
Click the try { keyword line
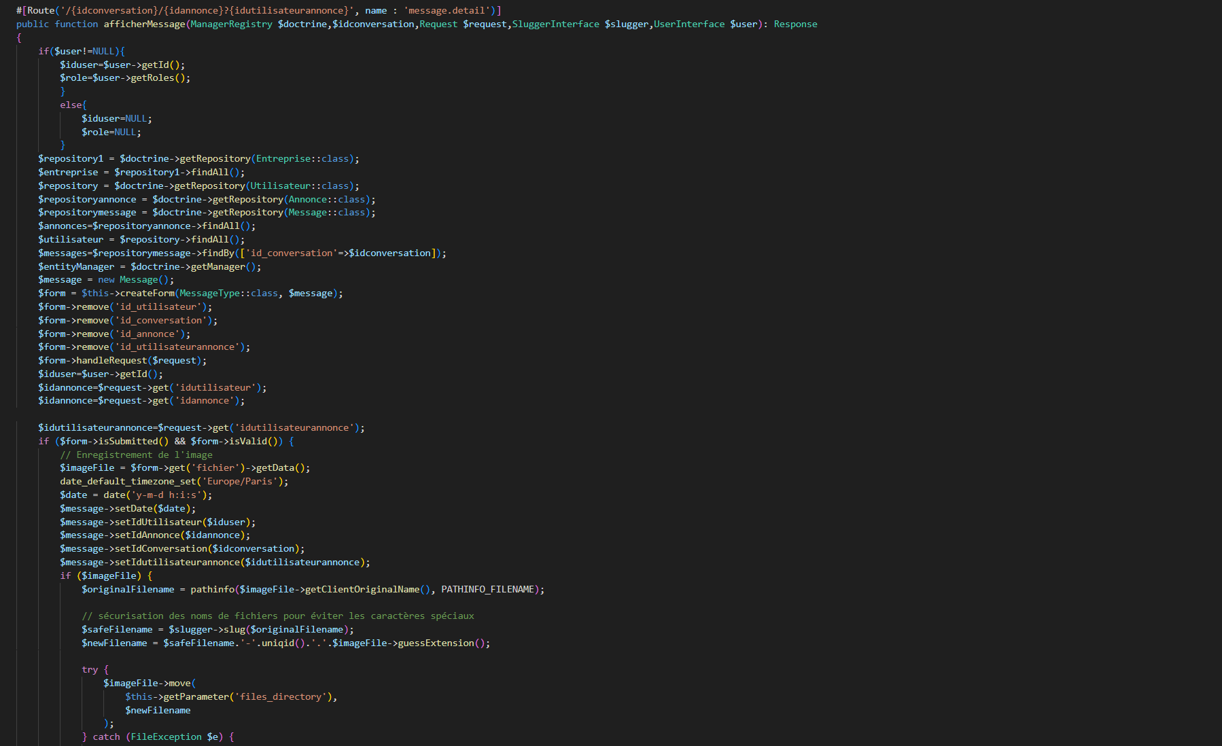pyautogui.click(x=95, y=669)
